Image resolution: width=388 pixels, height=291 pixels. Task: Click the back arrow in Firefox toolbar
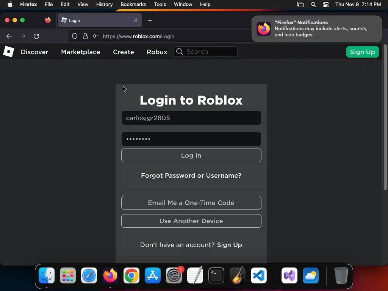click(9, 36)
